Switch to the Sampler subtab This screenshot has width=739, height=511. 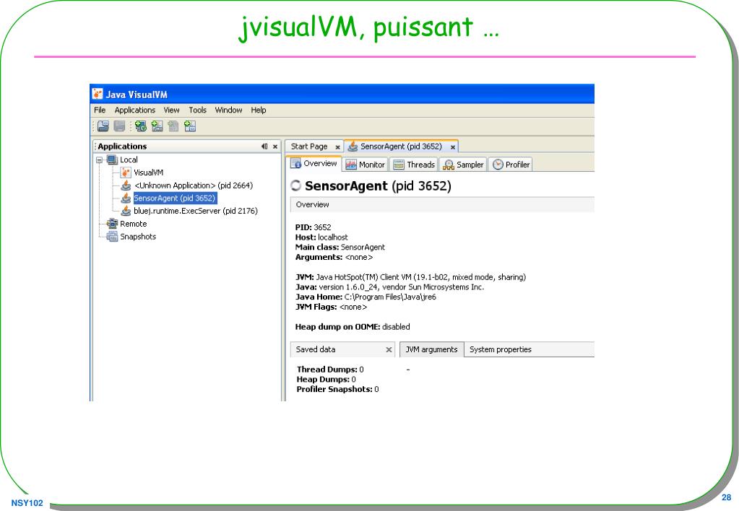[x=463, y=165]
